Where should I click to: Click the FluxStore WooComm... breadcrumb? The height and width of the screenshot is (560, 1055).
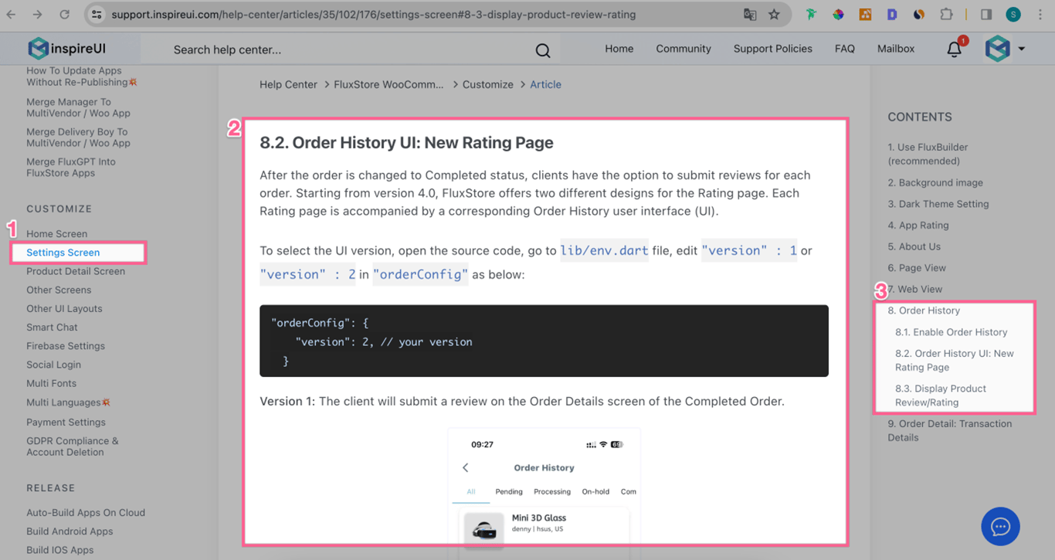click(388, 84)
